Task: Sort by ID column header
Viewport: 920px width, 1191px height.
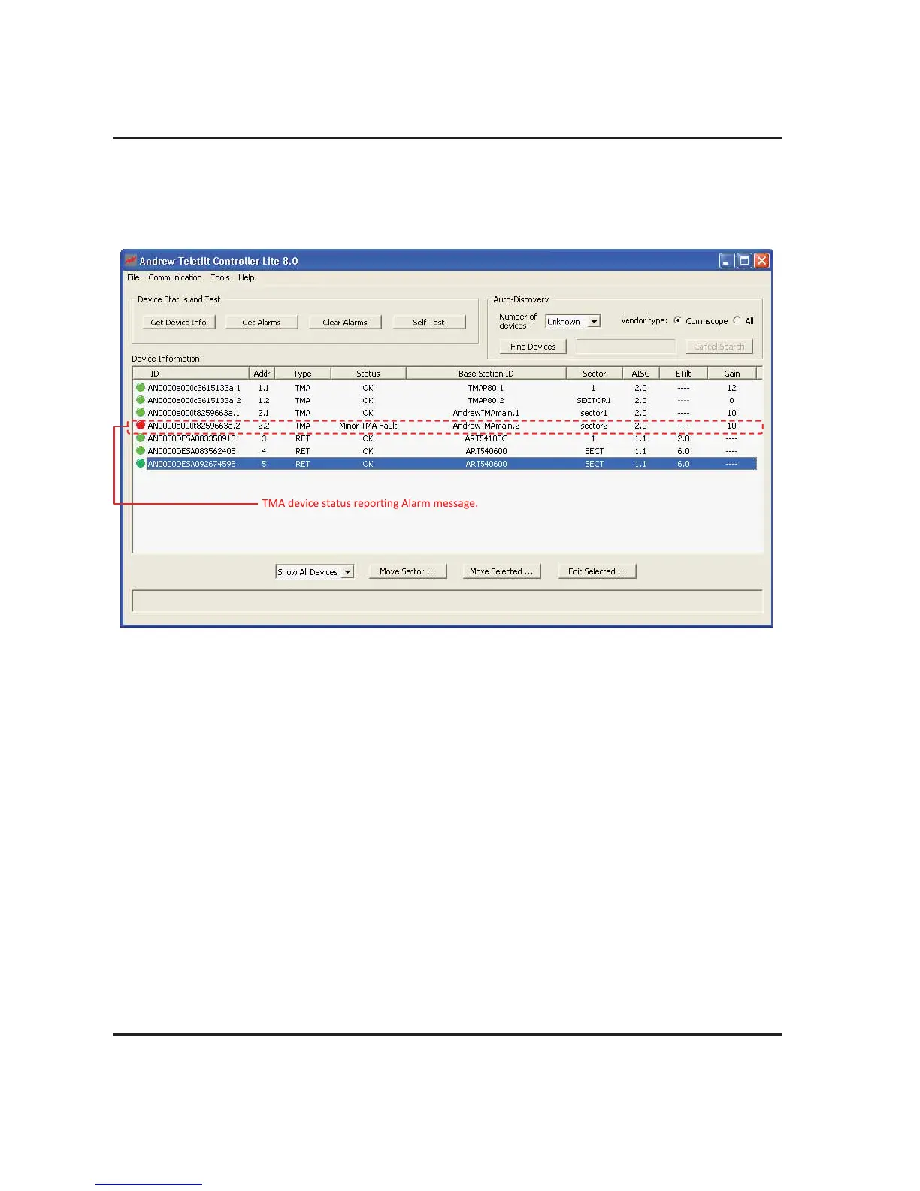Action: pos(191,374)
